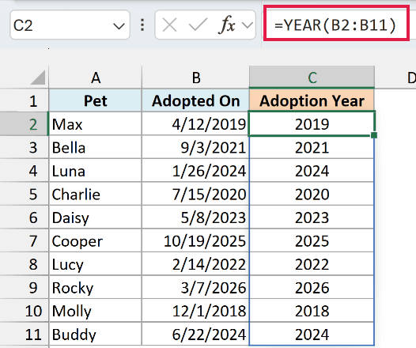This screenshot has width=416, height=348.
Task: Select row 11 header
Action: (x=25, y=335)
